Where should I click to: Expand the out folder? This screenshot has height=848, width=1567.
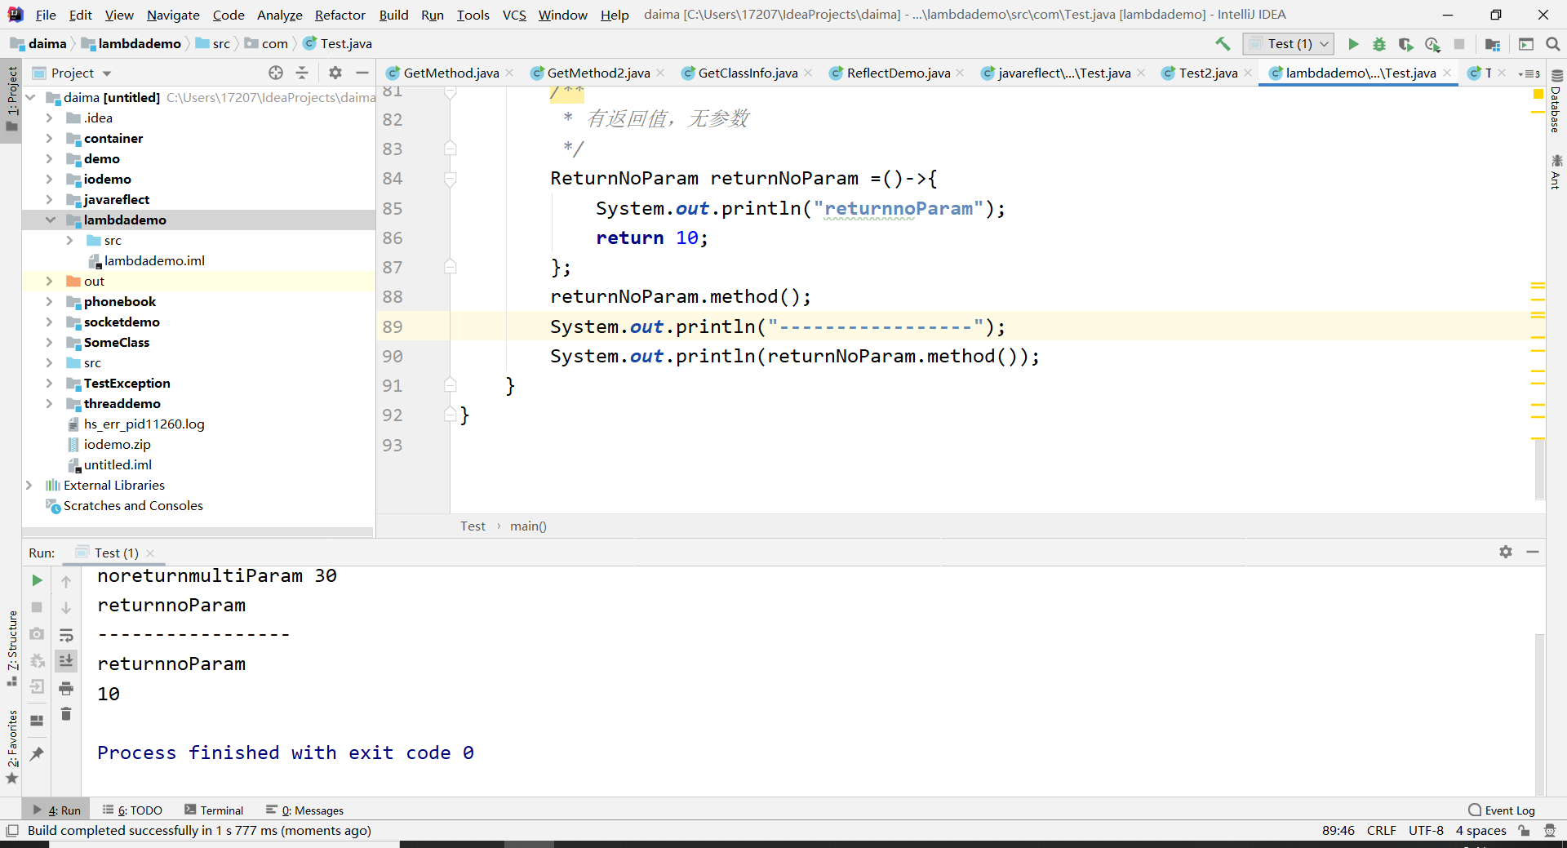click(49, 282)
